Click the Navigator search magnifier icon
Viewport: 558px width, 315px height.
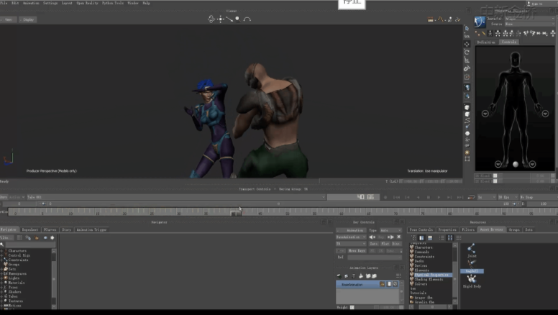pos(2,245)
